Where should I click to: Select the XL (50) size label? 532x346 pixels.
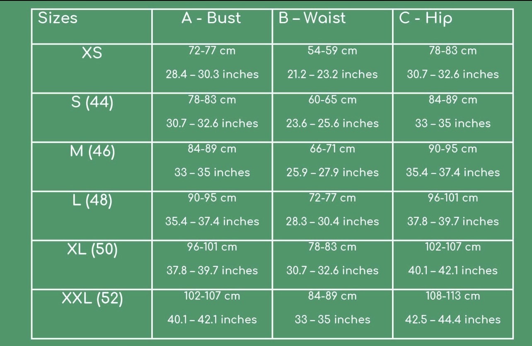point(92,249)
